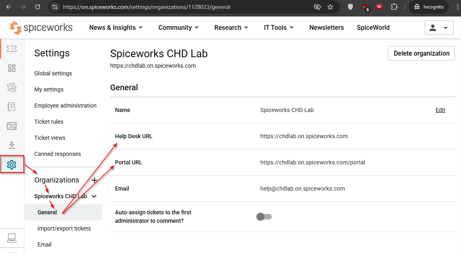Open the task list sidebar icon
The height and width of the screenshot is (253, 461).
coord(12,107)
